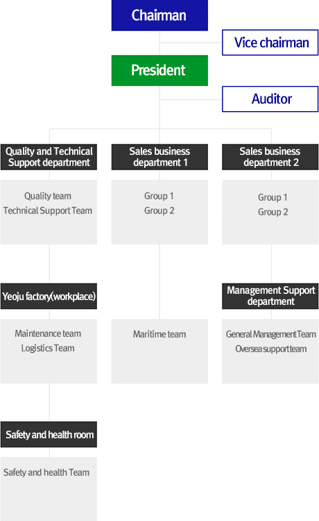Select Oversea support team entry
Viewport: 319px width, 521px height.
pyautogui.click(x=271, y=349)
